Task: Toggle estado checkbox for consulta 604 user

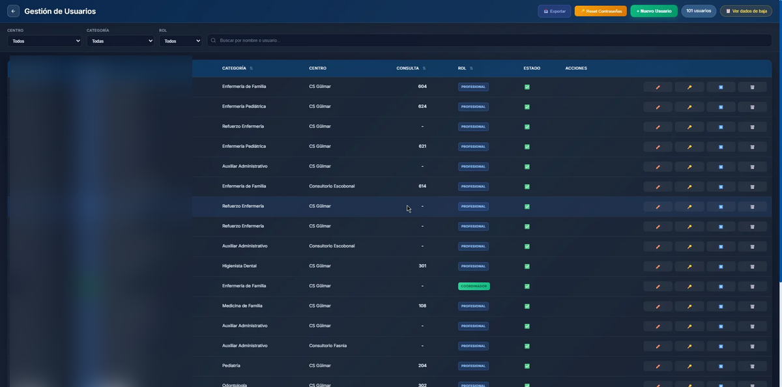Action: click(527, 87)
